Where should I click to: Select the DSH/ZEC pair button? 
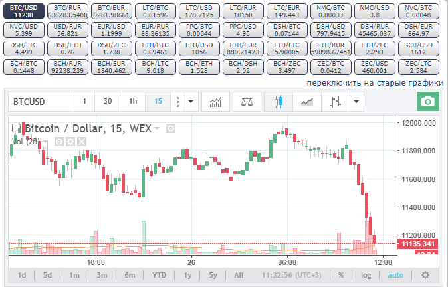click(112, 48)
